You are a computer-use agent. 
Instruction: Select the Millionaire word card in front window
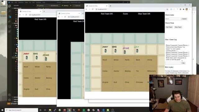pyautogui.click(x=151, y=72)
